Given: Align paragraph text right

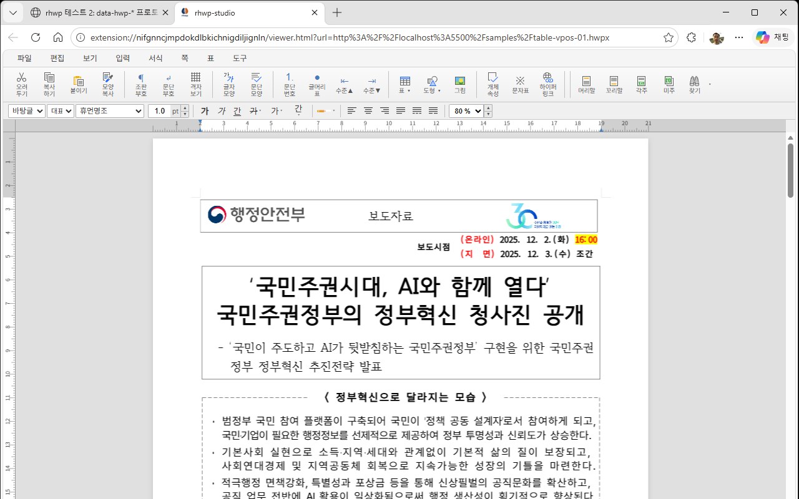Looking at the screenshot, I should [x=385, y=111].
